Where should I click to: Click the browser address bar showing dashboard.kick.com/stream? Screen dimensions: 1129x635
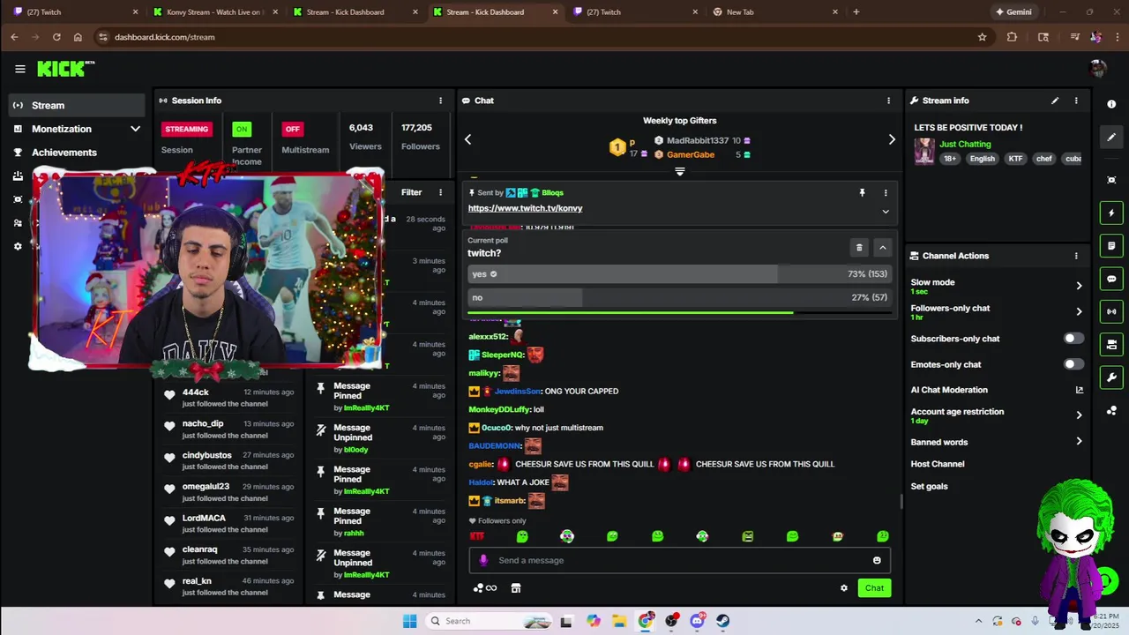pos(529,37)
